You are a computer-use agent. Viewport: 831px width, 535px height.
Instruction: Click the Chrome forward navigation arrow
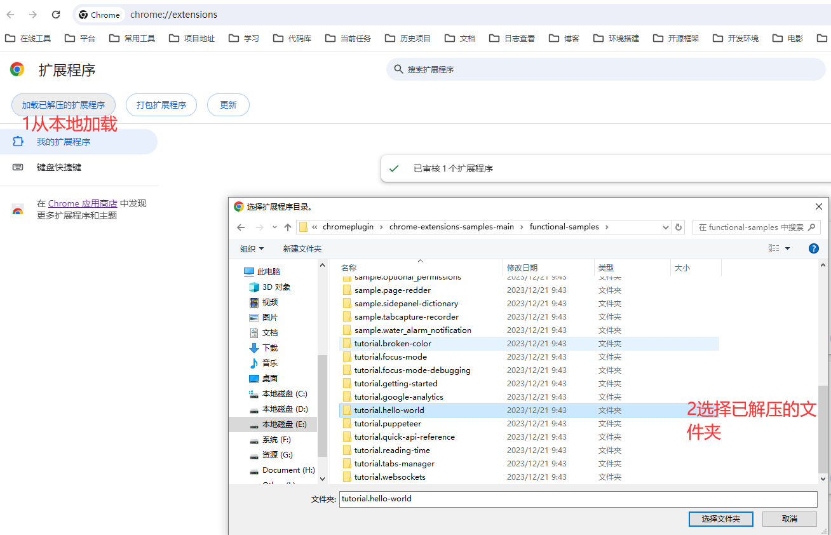[33, 15]
